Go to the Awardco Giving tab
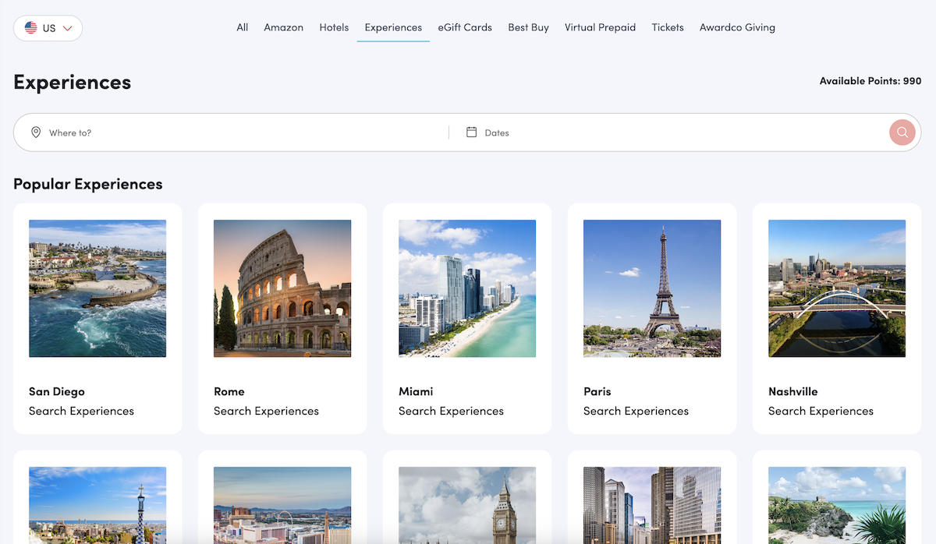The image size is (936, 544). [x=737, y=27]
